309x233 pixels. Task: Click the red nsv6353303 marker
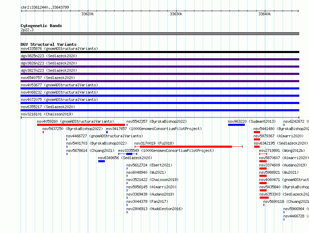point(264,198)
